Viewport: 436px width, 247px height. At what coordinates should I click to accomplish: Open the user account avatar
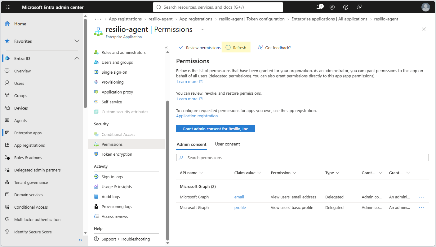(x=426, y=7)
